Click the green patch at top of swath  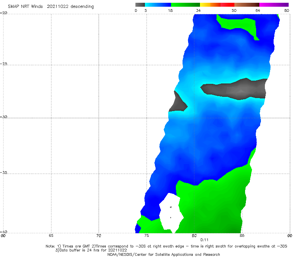tap(237, 23)
